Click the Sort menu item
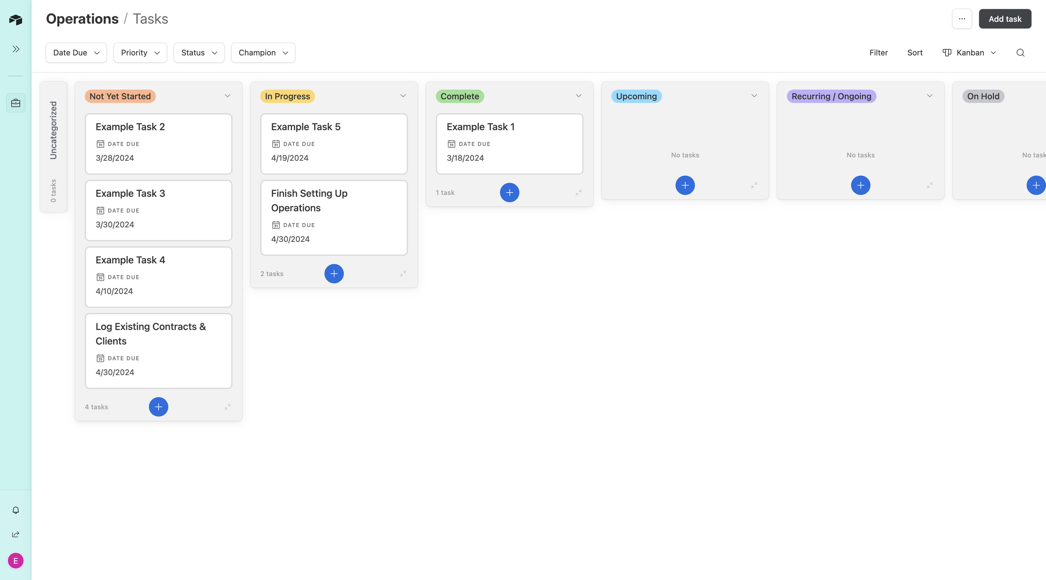1046x580 pixels. (x=915, y=53)
